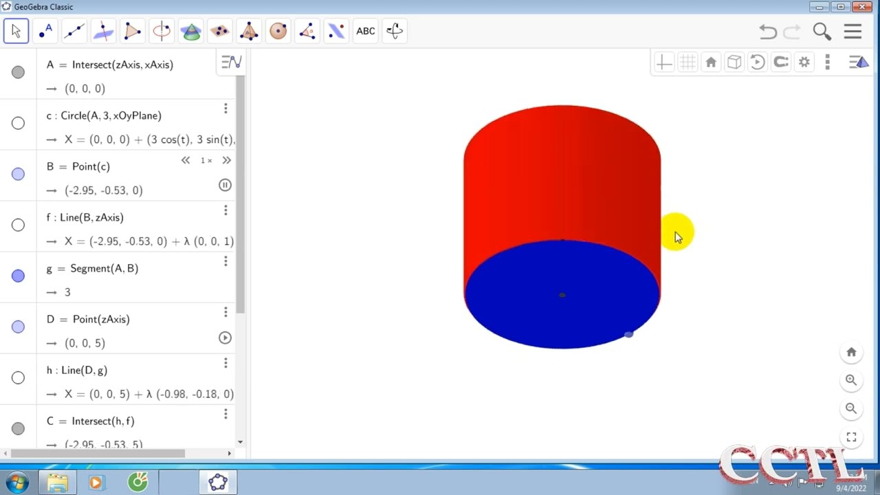Select the Reflect about Plane tool

336,31
